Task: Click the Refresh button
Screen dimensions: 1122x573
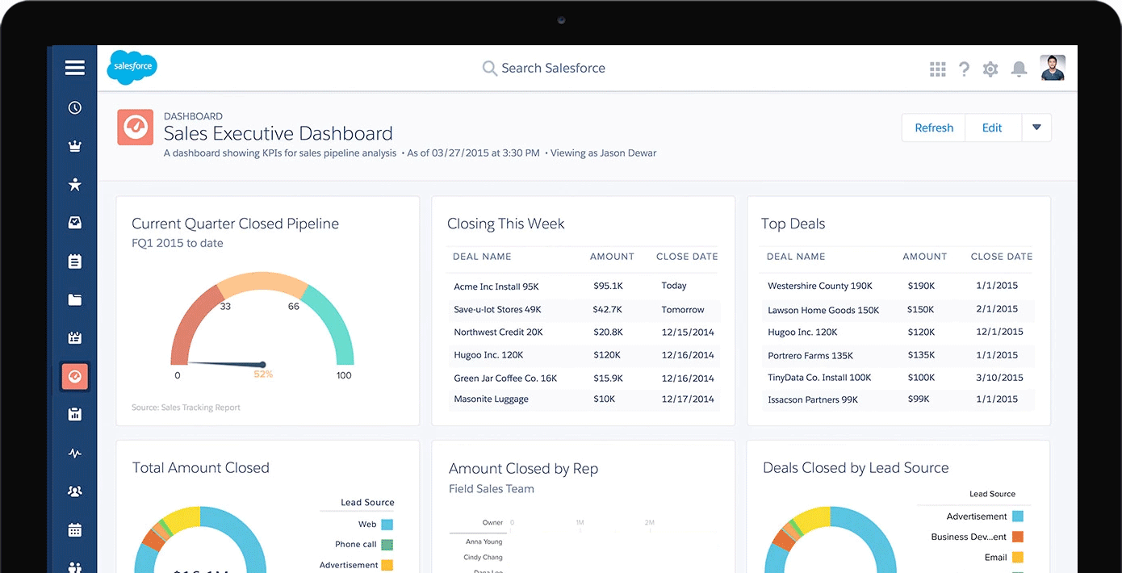Action: coord(934,128)
